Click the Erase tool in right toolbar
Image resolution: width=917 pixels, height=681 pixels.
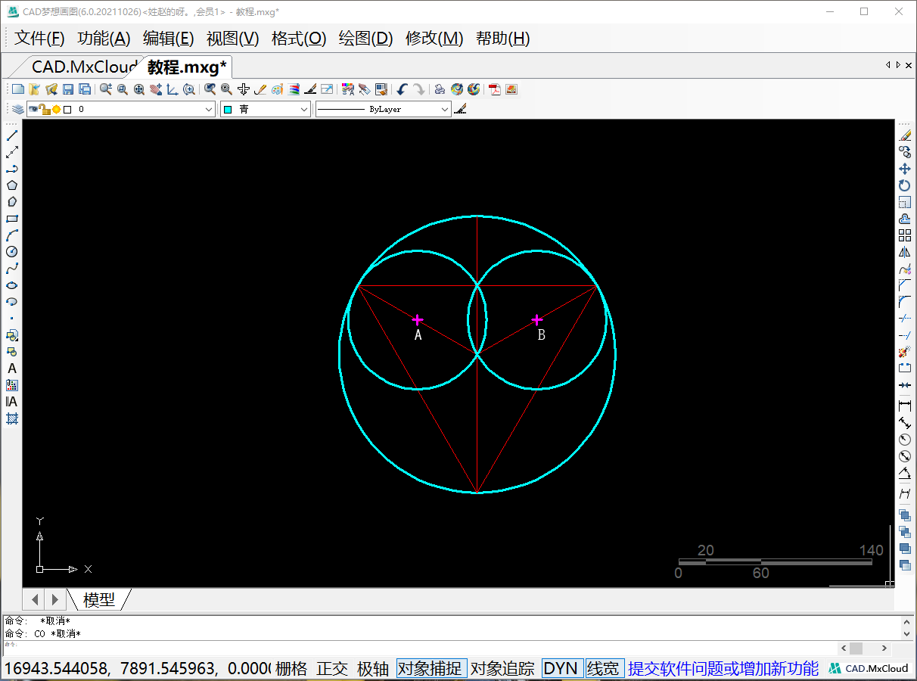[x=905, y=135]
